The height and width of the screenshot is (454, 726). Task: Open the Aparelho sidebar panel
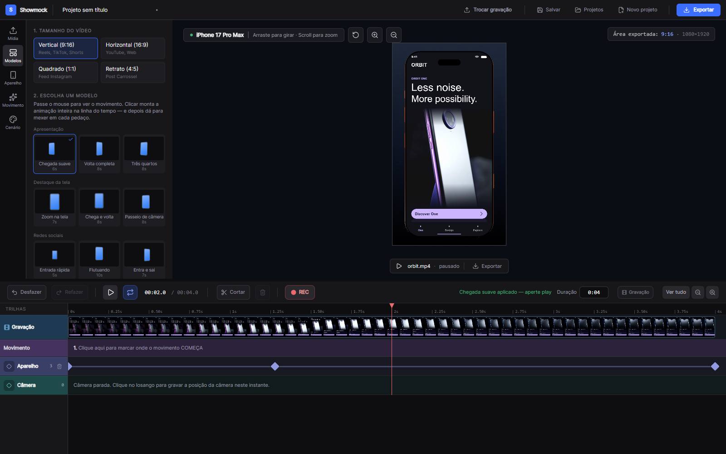coord(13,78)
